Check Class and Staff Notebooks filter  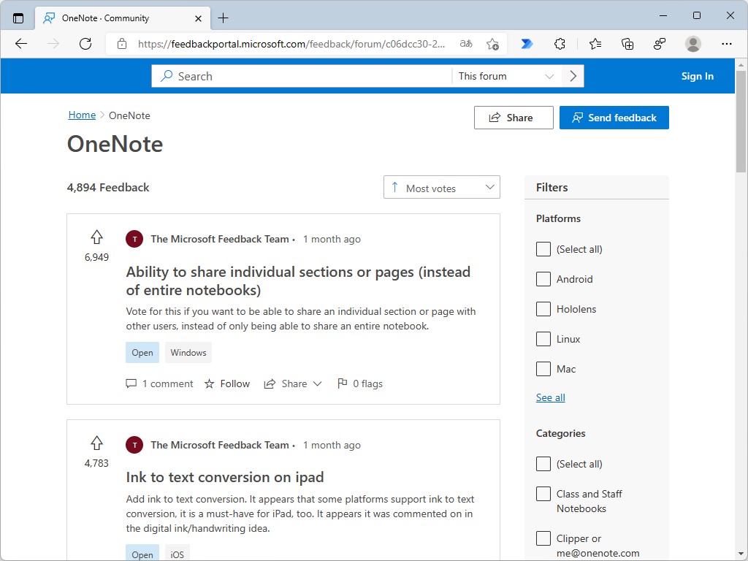pos(543,494)
